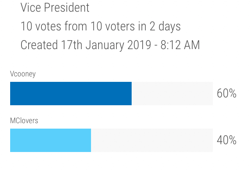Screen dimensions: 250x175
Task: Click the unfilled gray part of MClovers' bar
Action: point(152,140)
